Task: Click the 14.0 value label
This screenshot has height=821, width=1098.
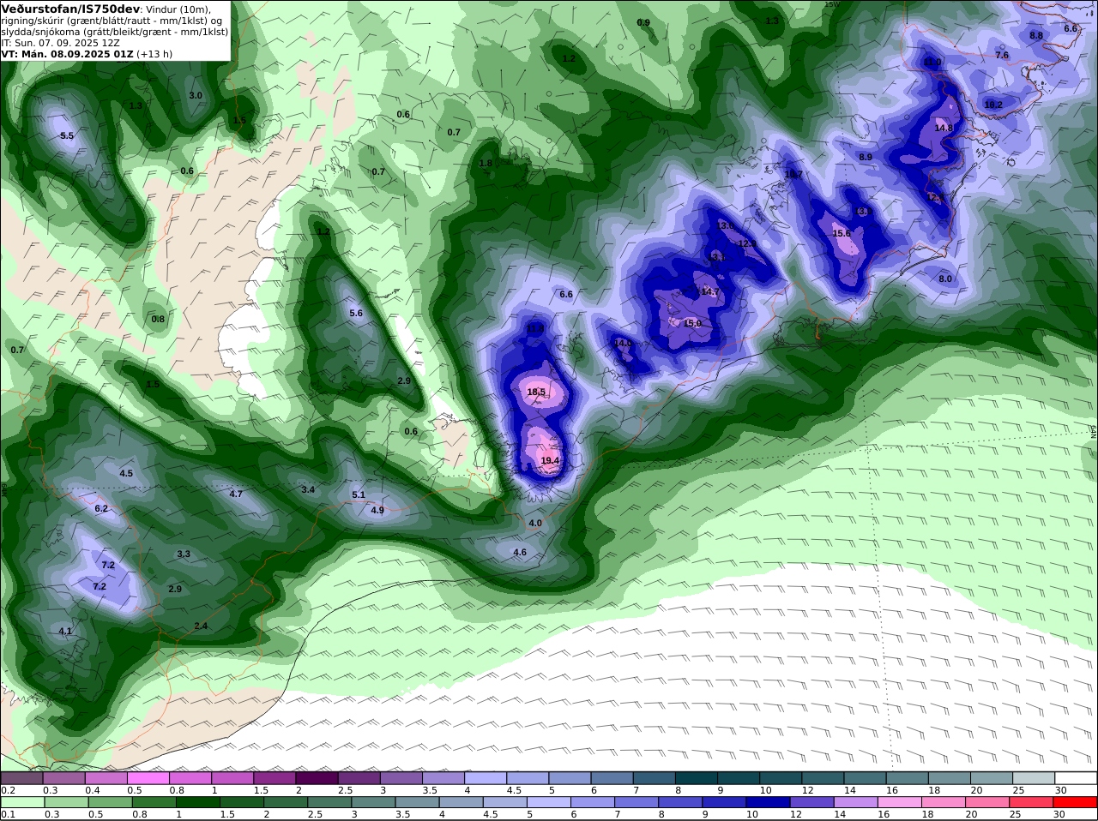Action: (x=623, y=343)
